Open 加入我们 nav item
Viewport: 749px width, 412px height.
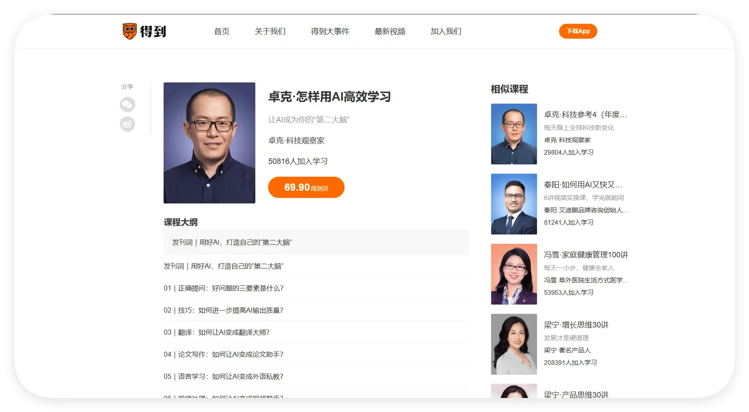point(446,31)
